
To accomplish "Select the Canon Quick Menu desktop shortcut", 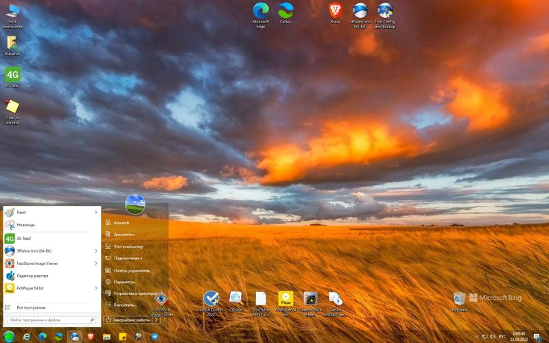I will coord(310,303).
